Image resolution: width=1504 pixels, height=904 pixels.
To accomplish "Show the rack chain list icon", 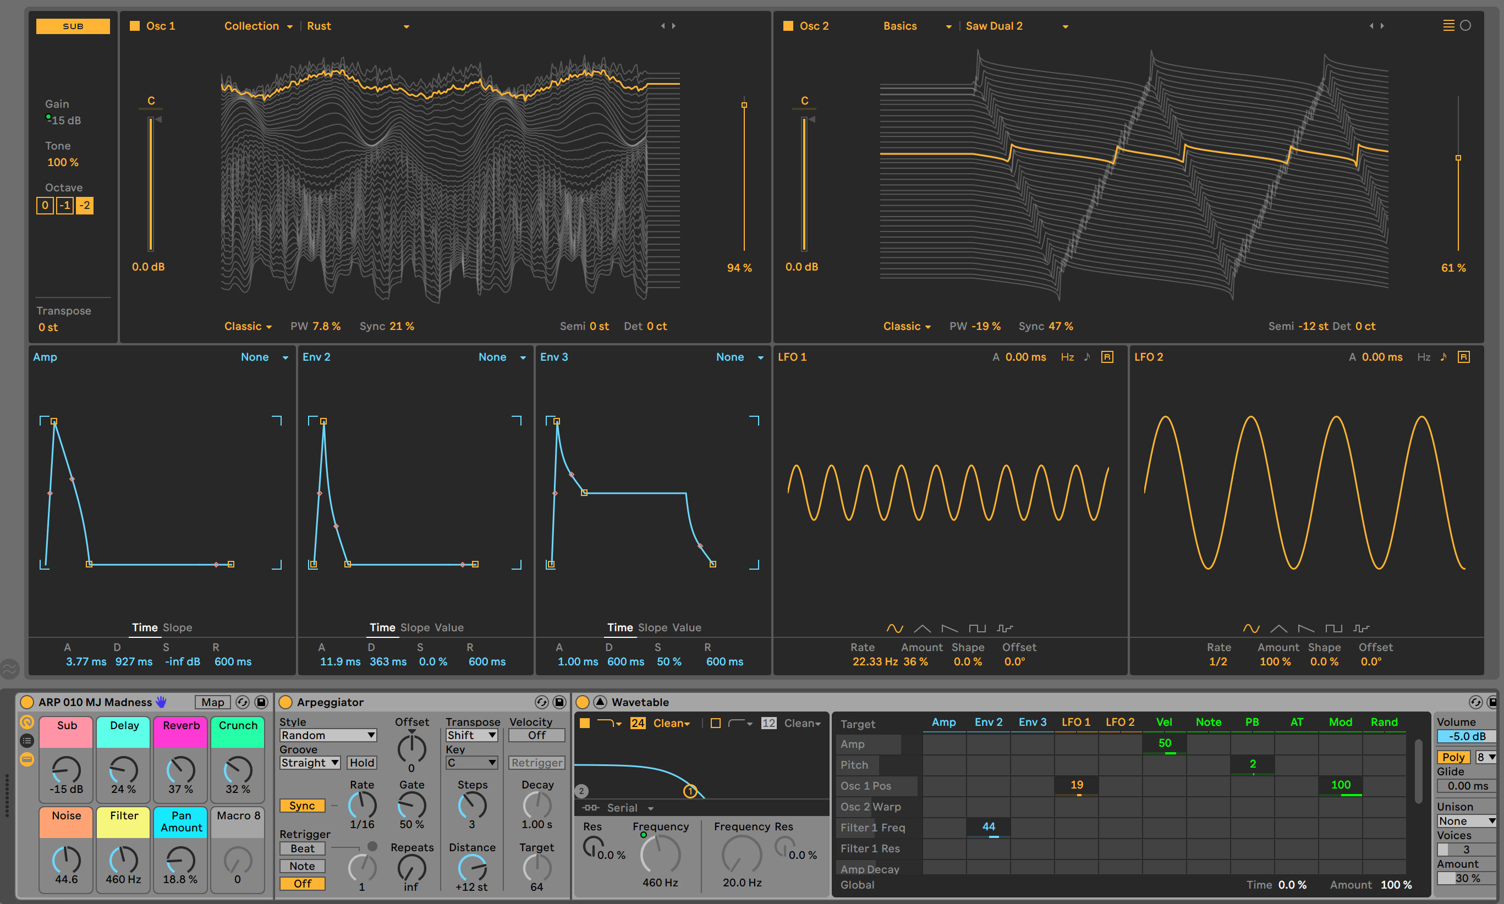I will tap(27, 741).
